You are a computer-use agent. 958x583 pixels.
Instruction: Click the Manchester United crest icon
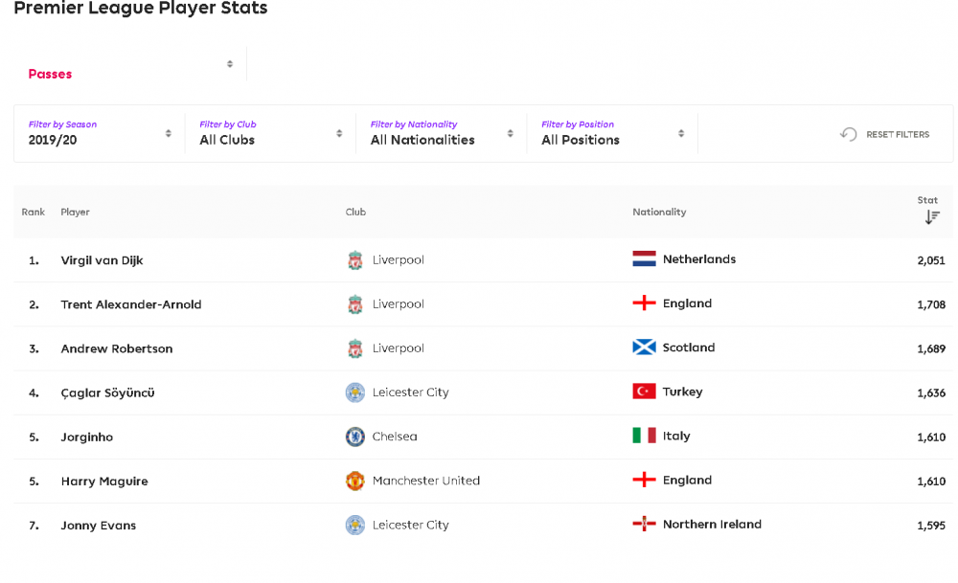tap(355, 481)
